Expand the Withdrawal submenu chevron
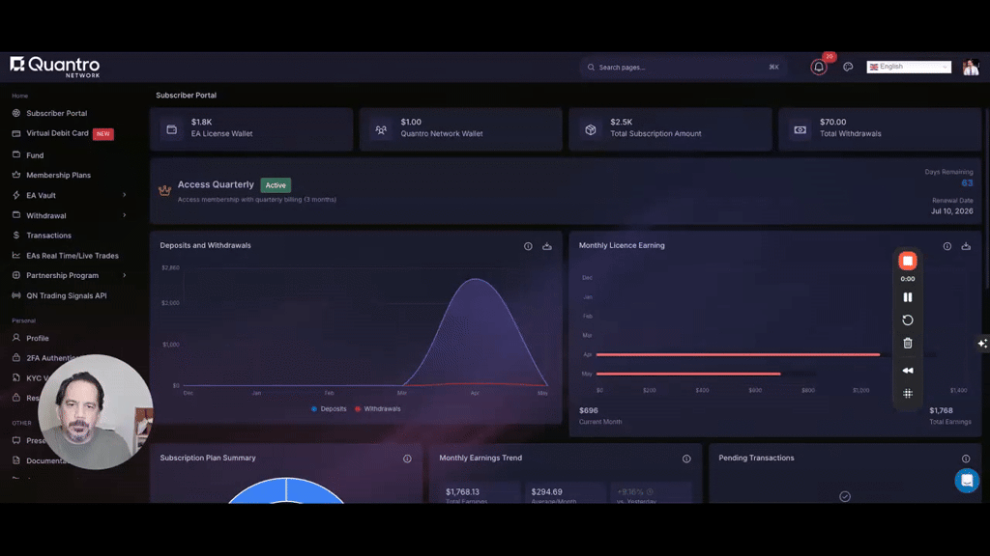This screenshot has height=556, width=990. coord(125,215)
